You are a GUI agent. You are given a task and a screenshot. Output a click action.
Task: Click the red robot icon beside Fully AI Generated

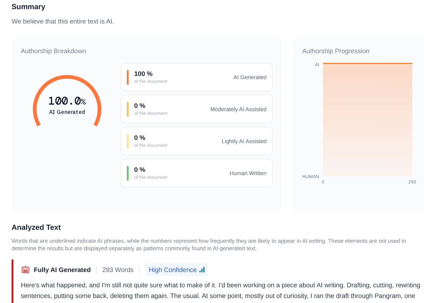25,270
